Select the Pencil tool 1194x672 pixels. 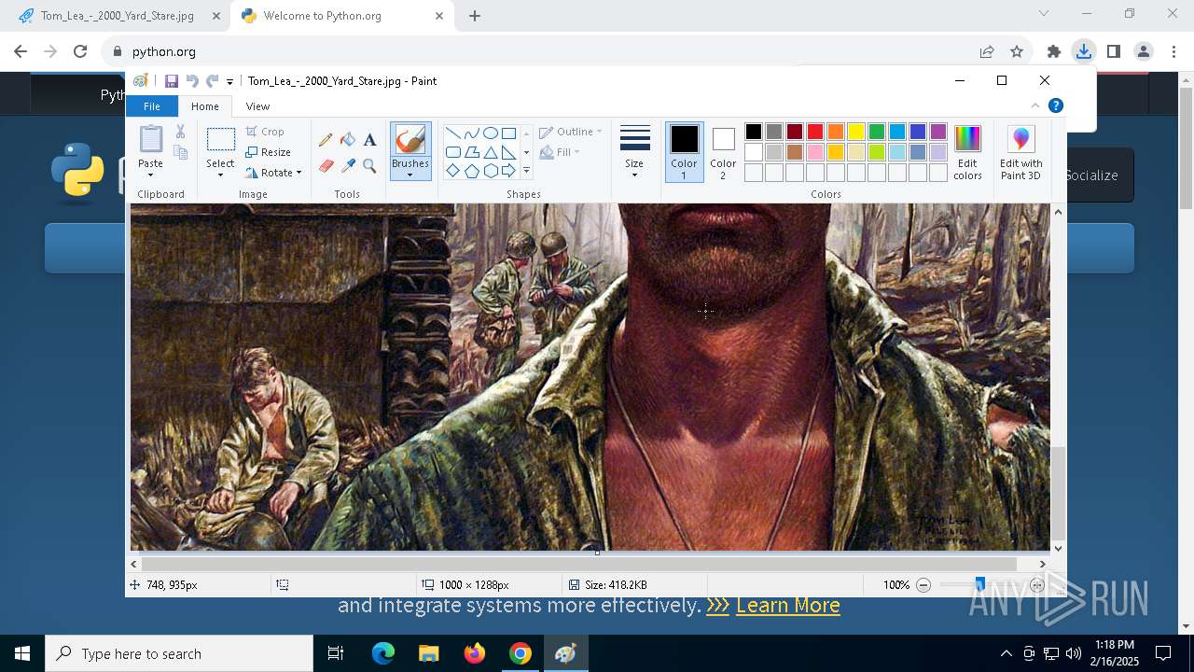click(326, 140)
